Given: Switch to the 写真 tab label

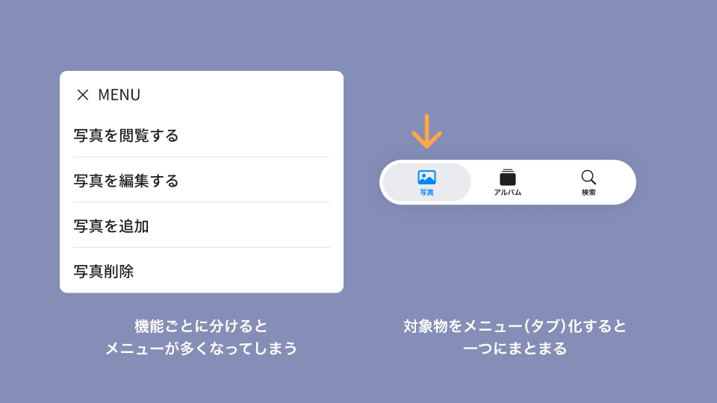Looking at the screenshot, I should 426,193.
